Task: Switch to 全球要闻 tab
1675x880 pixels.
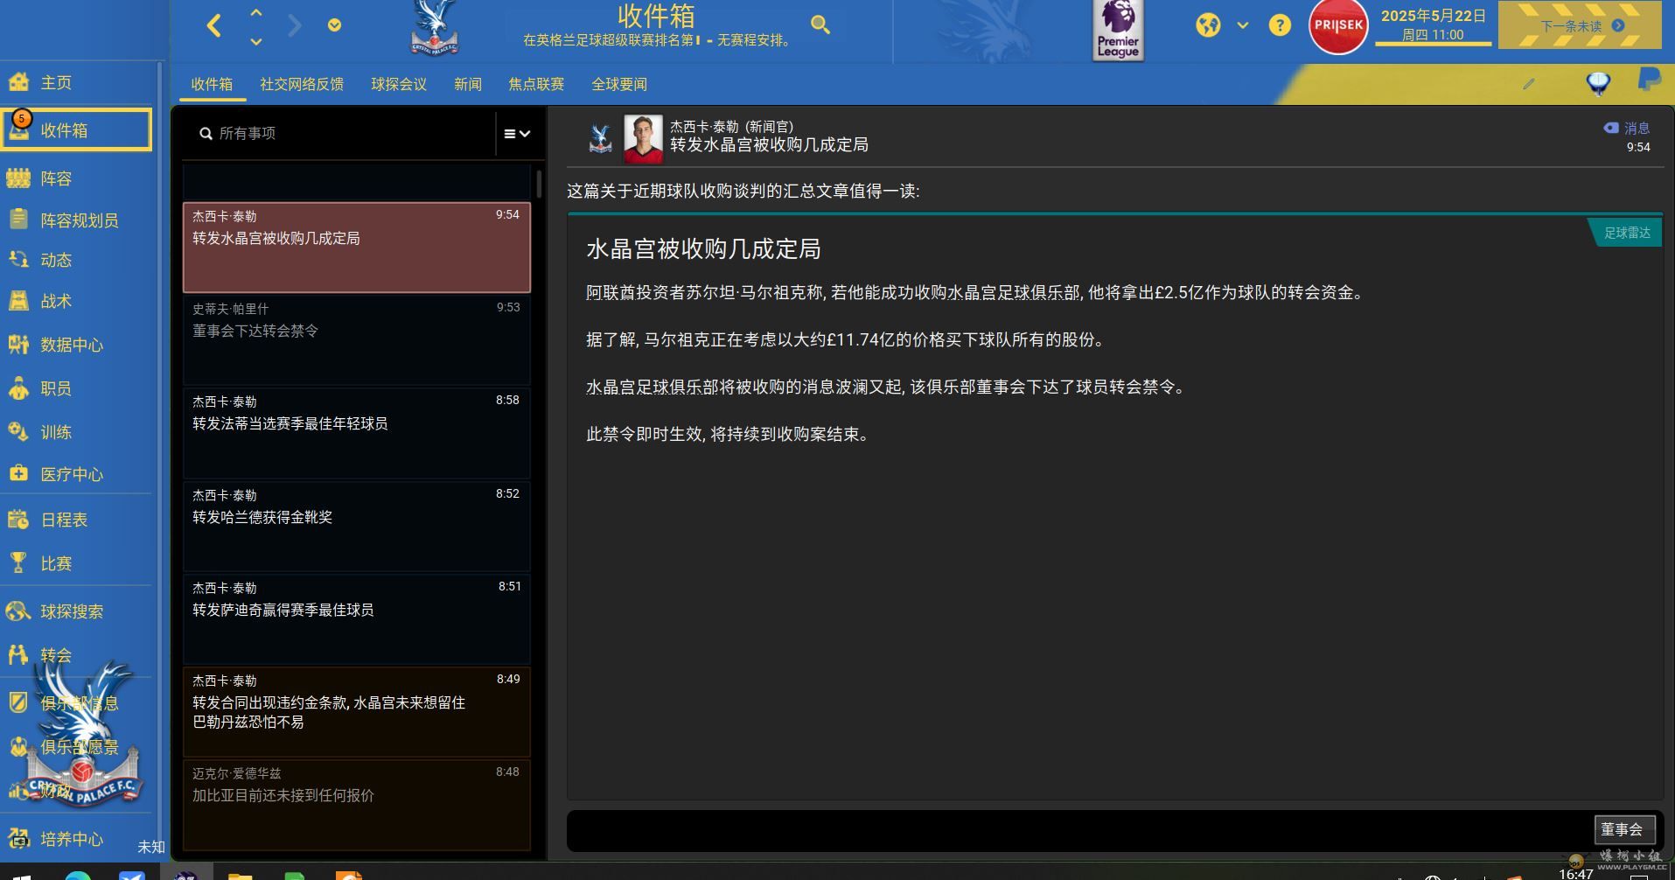Action: click(619, 84)
